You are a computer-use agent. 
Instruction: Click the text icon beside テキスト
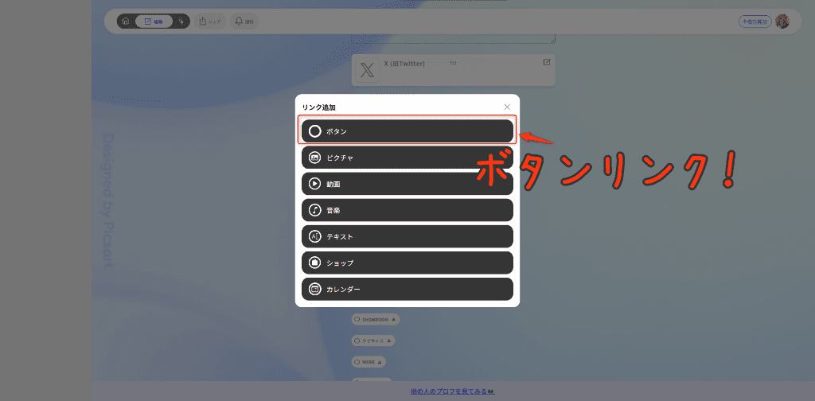pos(315,236)
